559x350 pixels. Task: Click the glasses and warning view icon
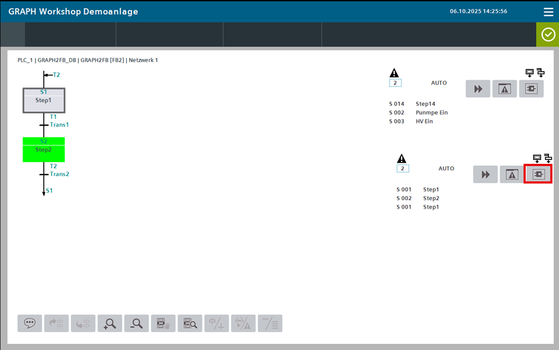click(x=243, y=323)
